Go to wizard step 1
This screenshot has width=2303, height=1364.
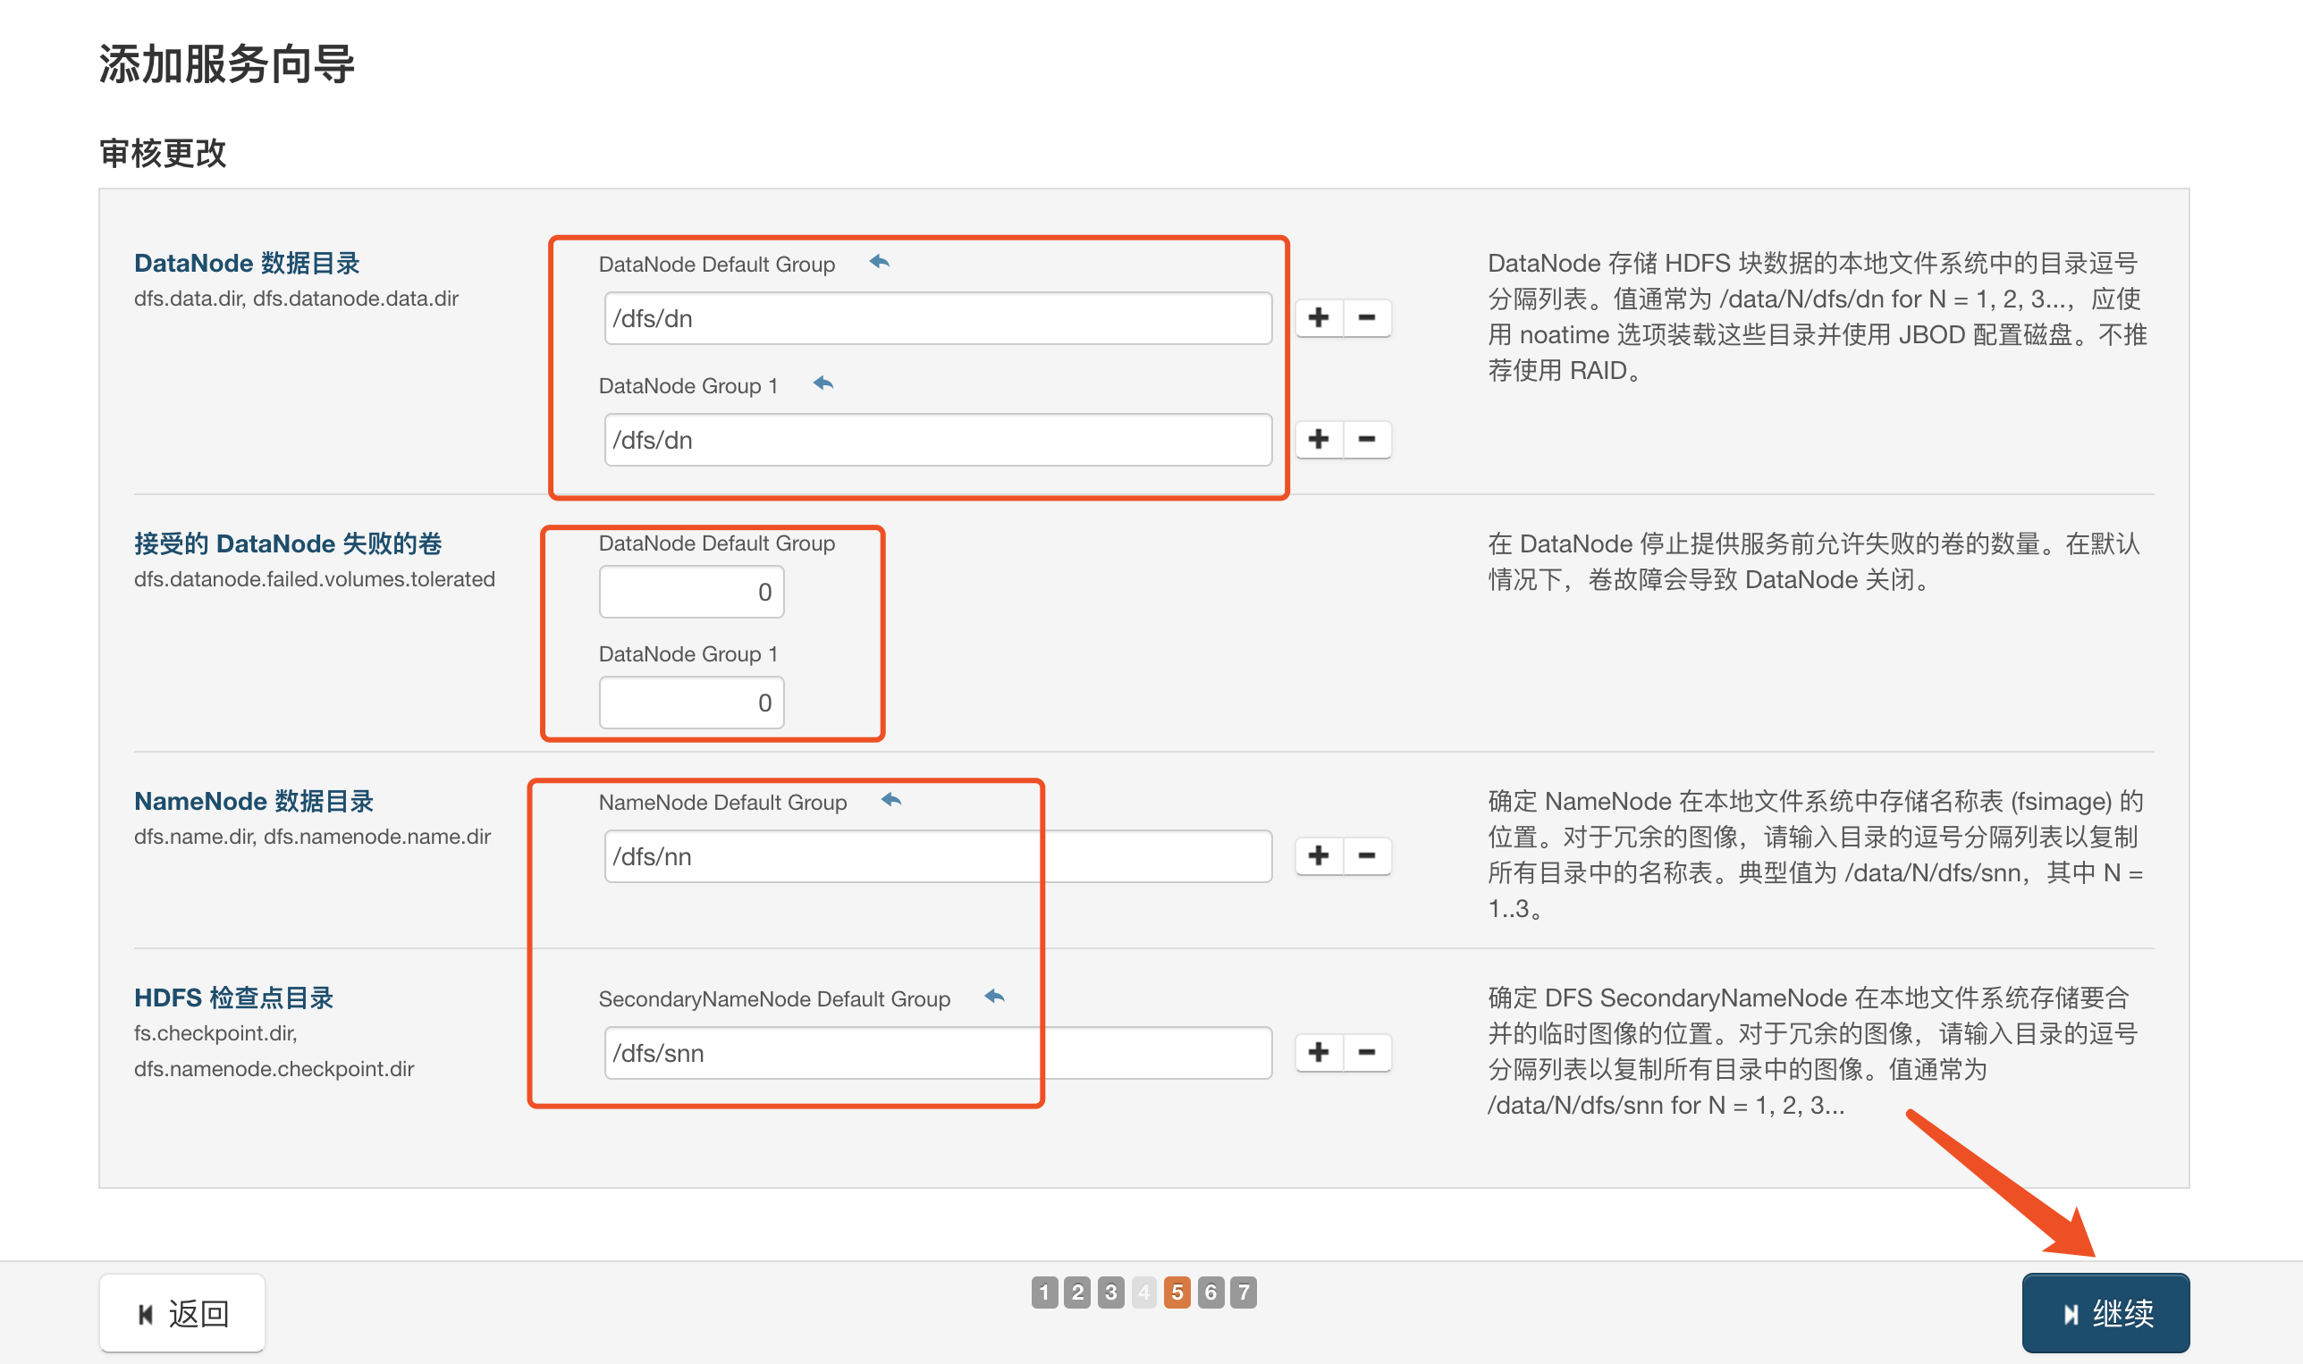[x=1044, y=1292]
